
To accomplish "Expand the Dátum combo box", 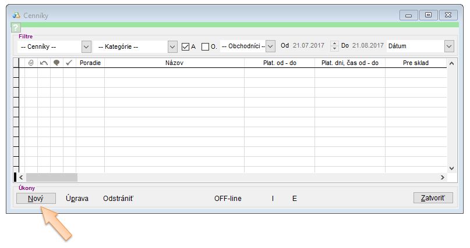I will 448,46.
